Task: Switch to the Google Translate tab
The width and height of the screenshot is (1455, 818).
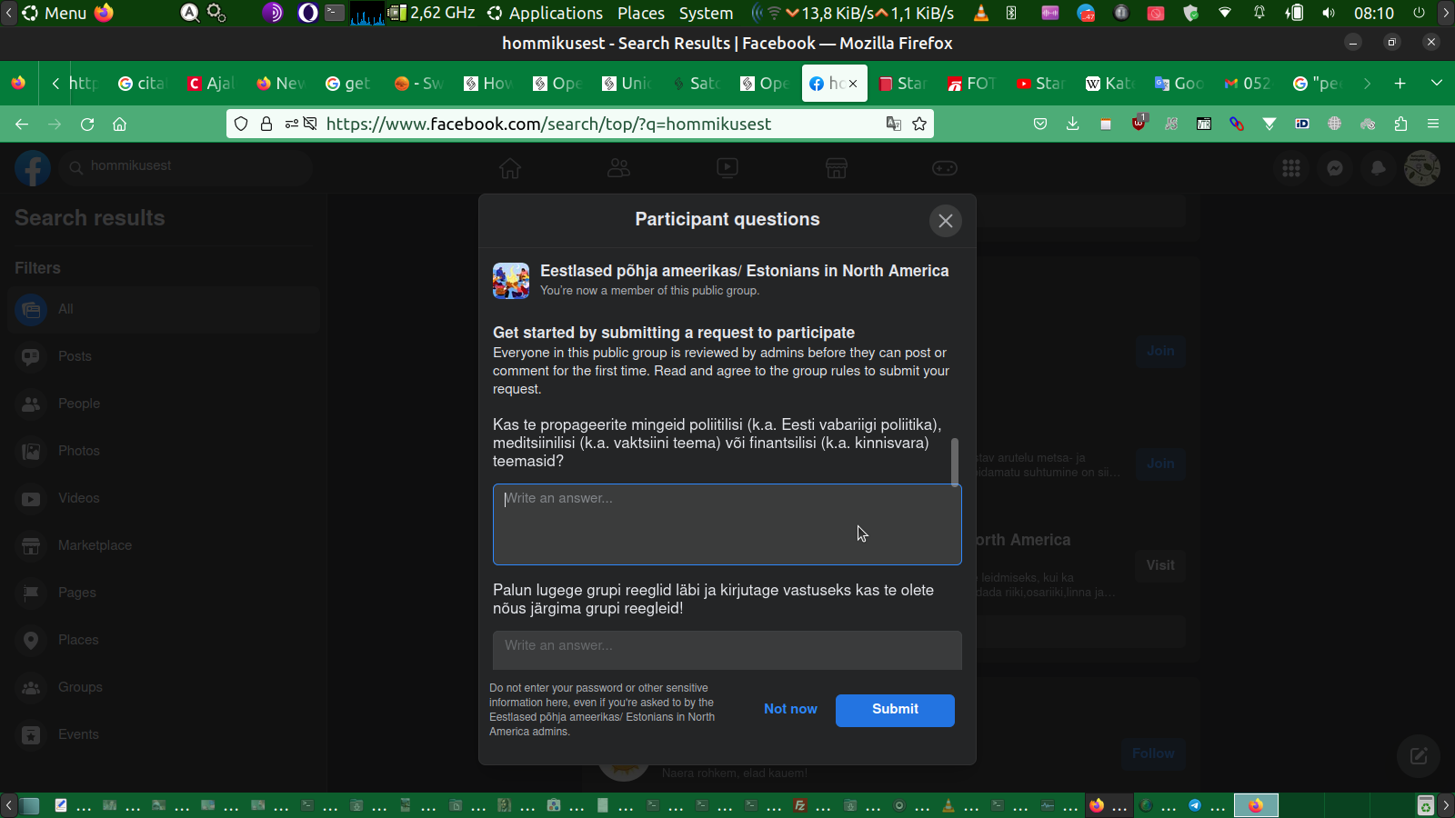Action: pyautogui.click(x=1179, y=84)
